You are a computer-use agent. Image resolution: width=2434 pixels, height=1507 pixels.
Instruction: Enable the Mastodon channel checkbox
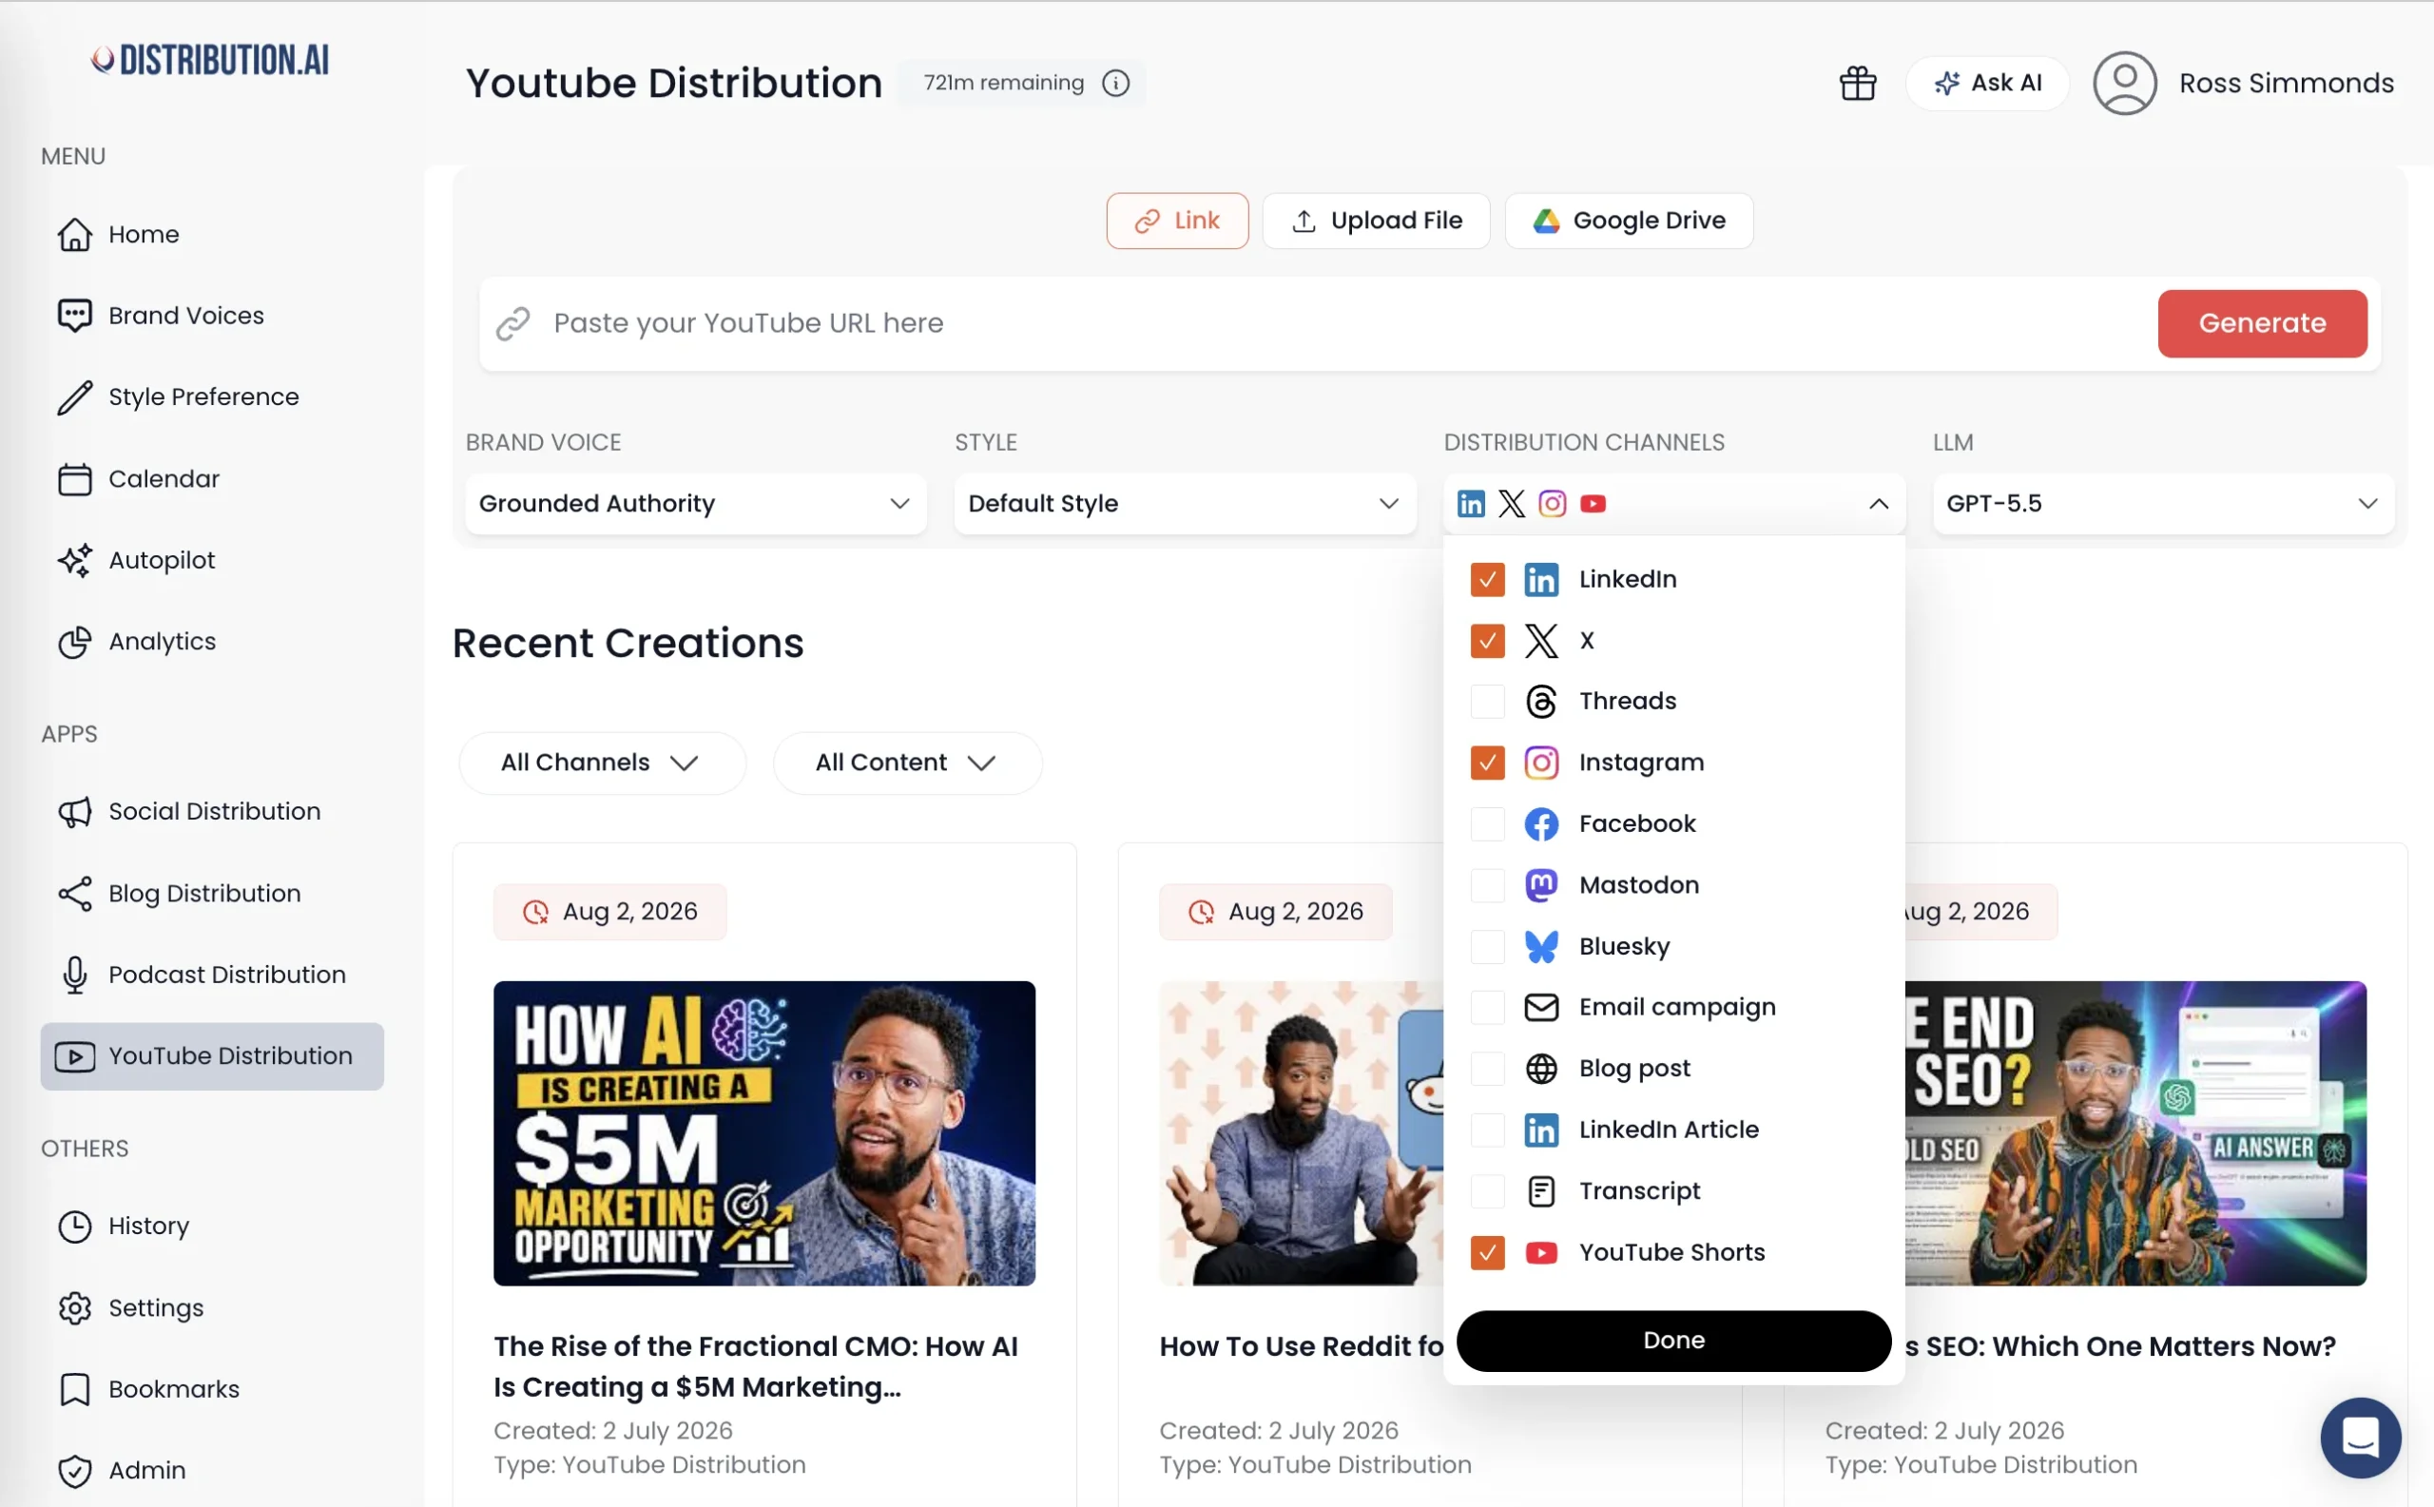coord(1487,885)
